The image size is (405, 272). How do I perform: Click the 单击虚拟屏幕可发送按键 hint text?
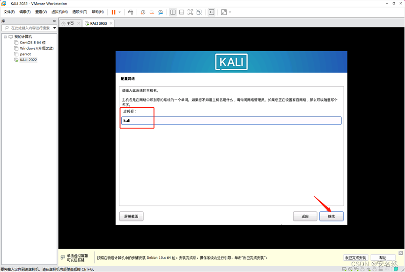tap(77, 258)
